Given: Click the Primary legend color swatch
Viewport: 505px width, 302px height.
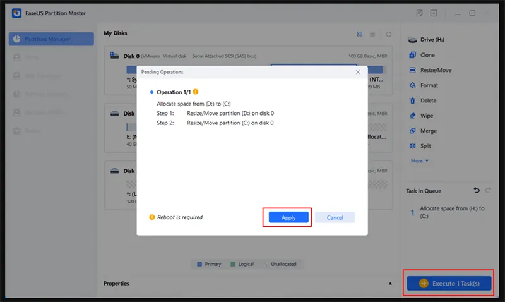Looking at the screenshot, I should click(x=199, y=264).
